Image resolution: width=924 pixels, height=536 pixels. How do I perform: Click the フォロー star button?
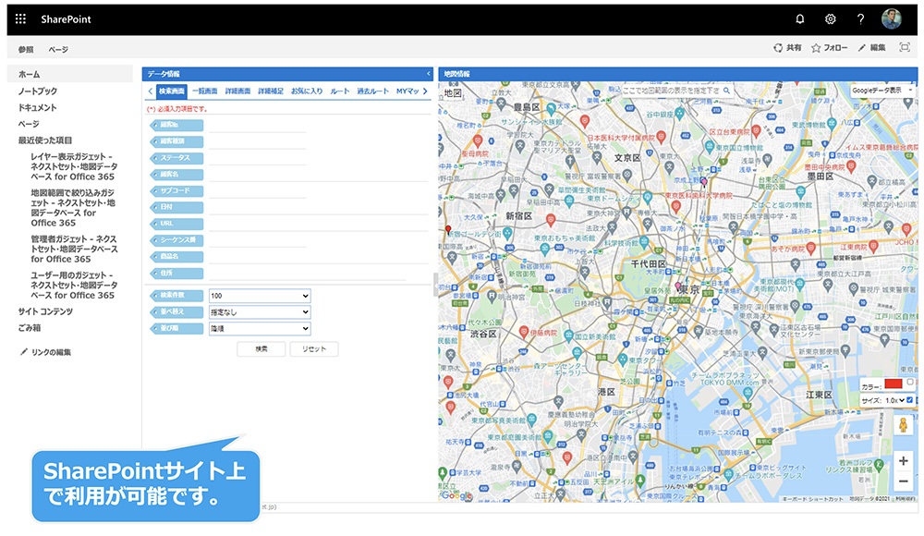click(x=829, y=48)
